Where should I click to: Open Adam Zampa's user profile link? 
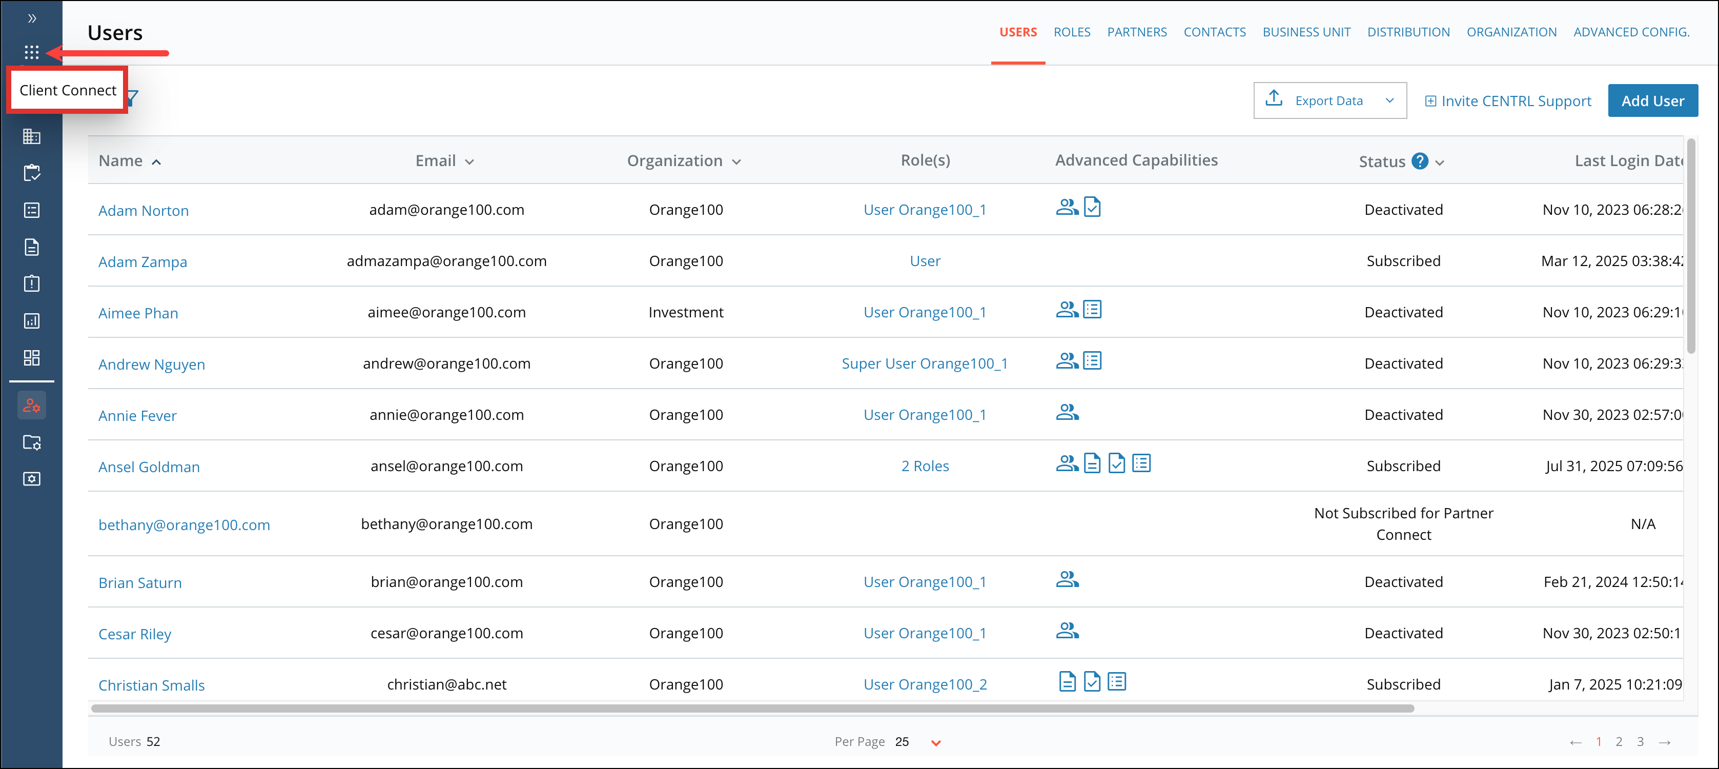click(143, 261)
